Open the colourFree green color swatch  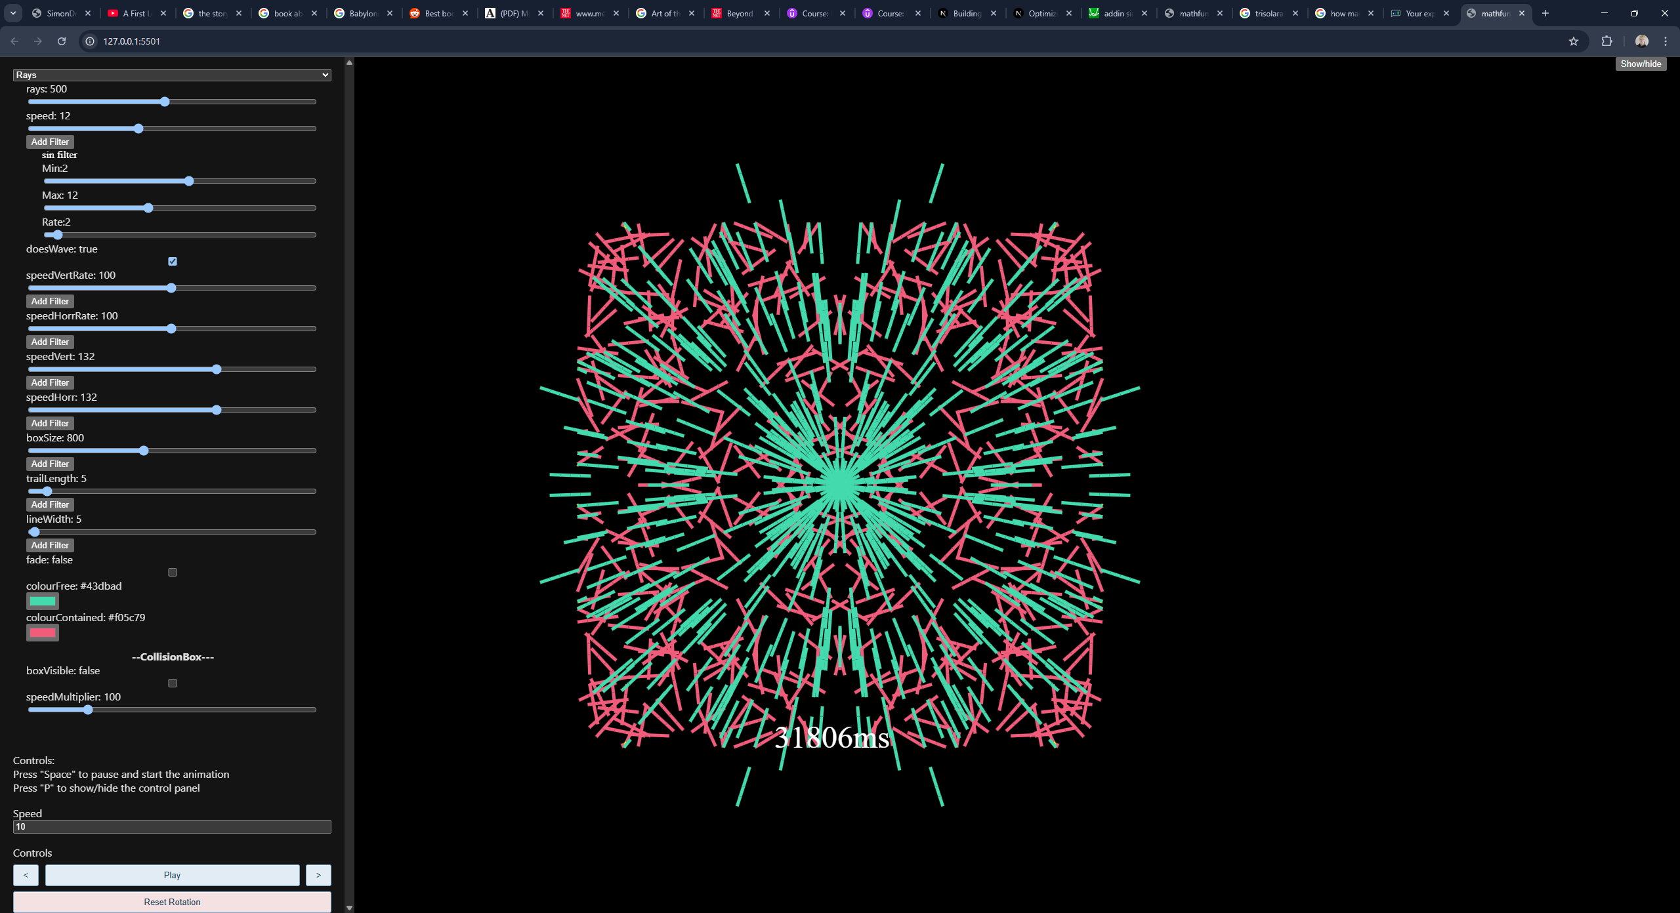point(43,601)
